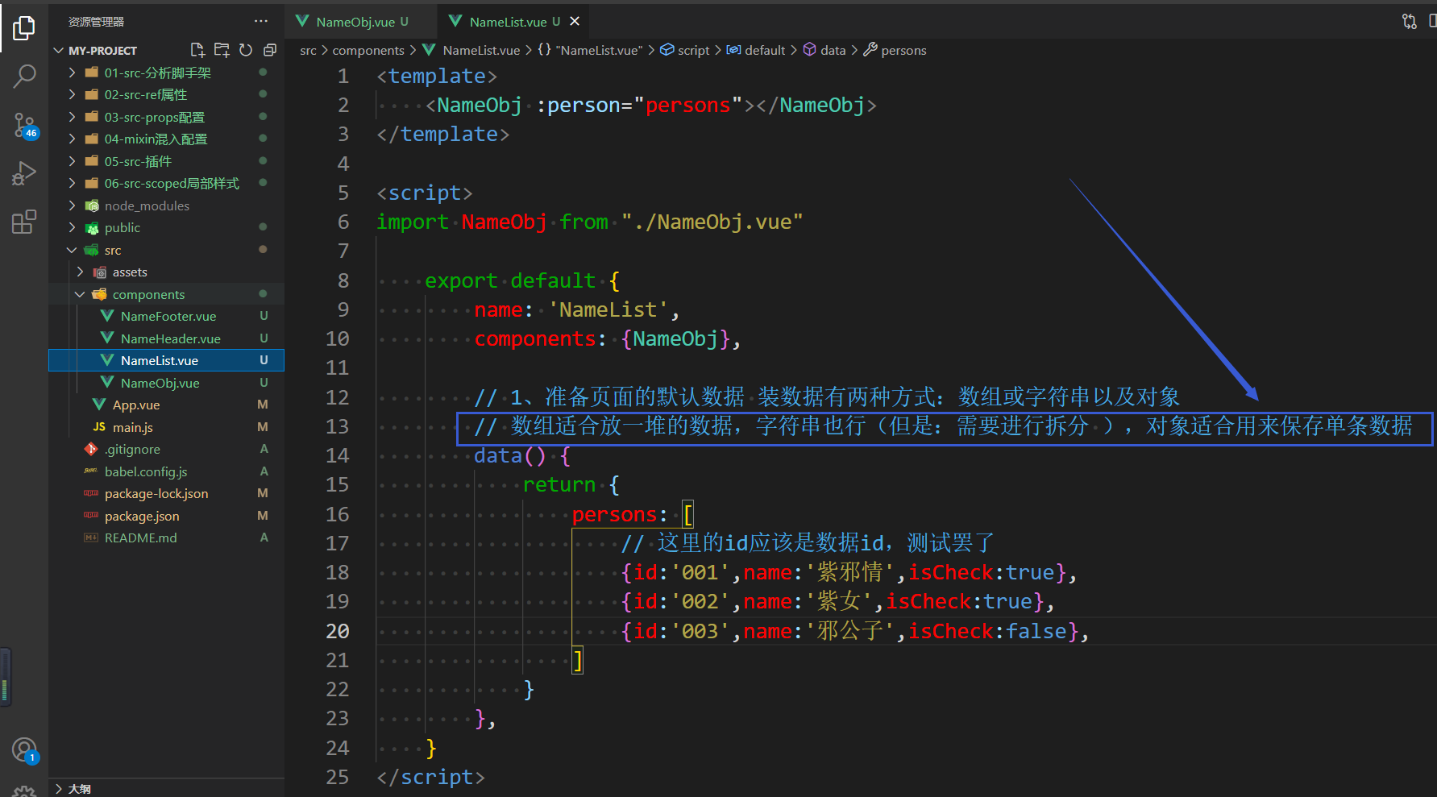Click 'NameList' string on line 9
Screen dimensions: 1437x797
pyautogui.click(x=608, y=309)
